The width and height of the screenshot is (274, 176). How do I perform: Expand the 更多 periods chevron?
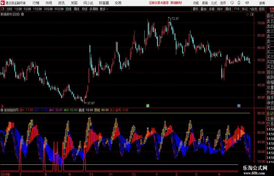coord(104,9)
